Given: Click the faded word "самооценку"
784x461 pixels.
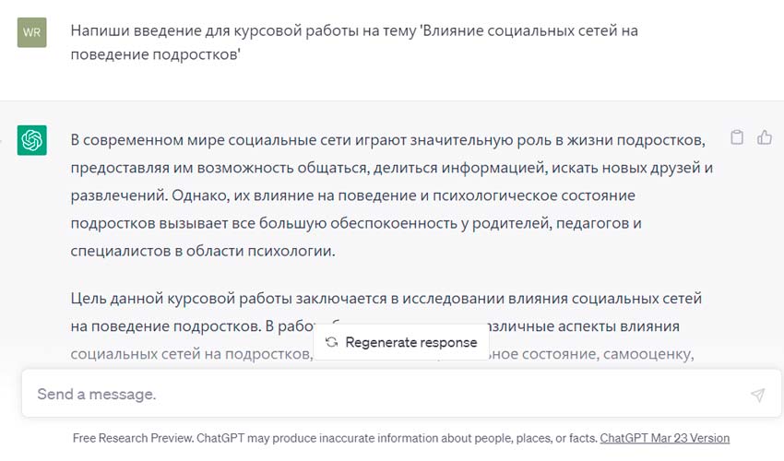Looking at the screenshot, I should click(648, 354).
